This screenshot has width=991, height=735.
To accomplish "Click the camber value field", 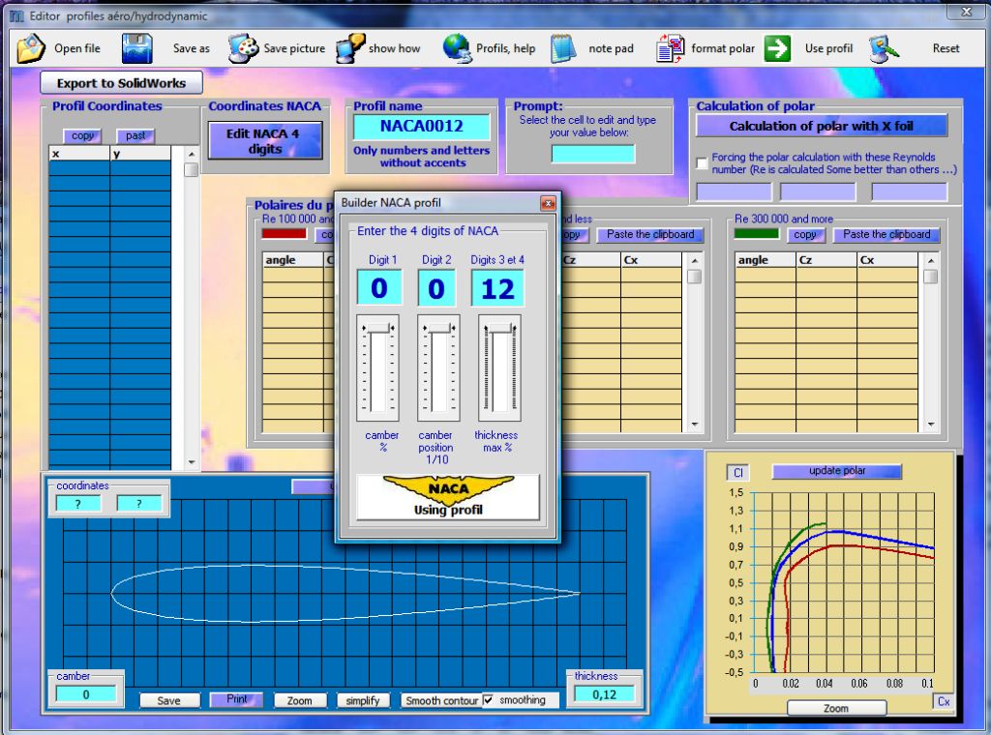I will pos(86,694).
